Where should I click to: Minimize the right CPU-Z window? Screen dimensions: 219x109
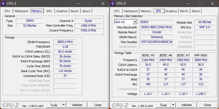(187, 4)
